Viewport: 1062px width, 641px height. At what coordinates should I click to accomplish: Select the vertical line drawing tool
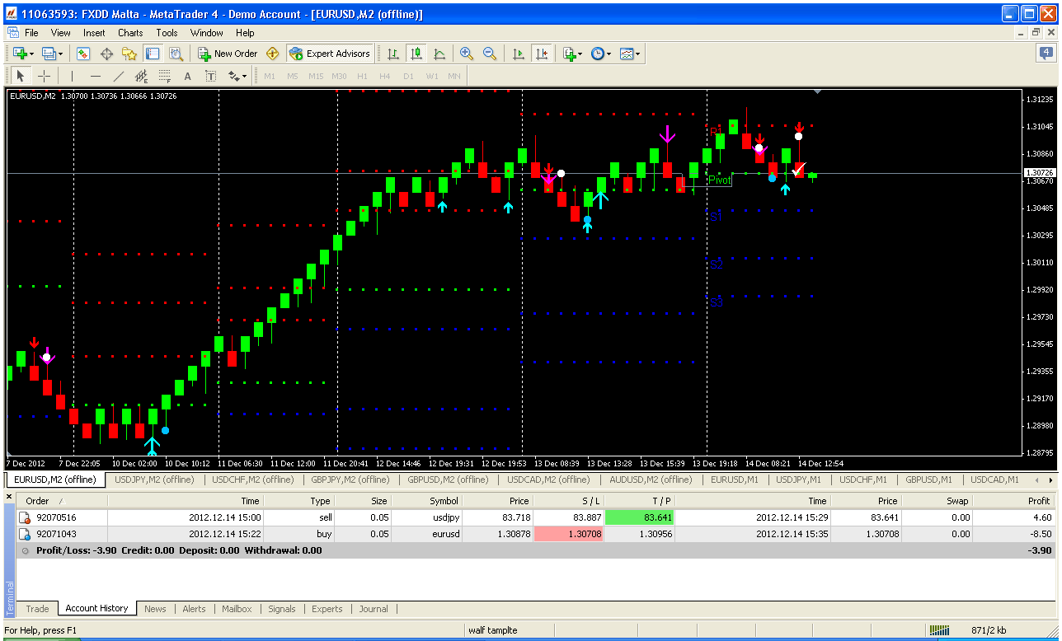click(x=72, y=76)
